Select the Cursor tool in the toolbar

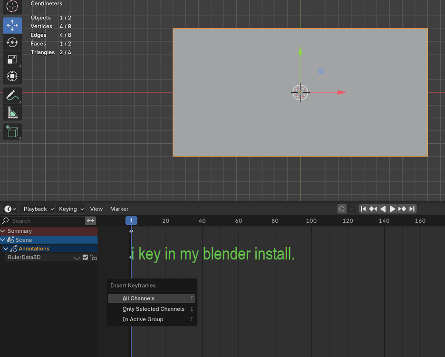[12, 6]
